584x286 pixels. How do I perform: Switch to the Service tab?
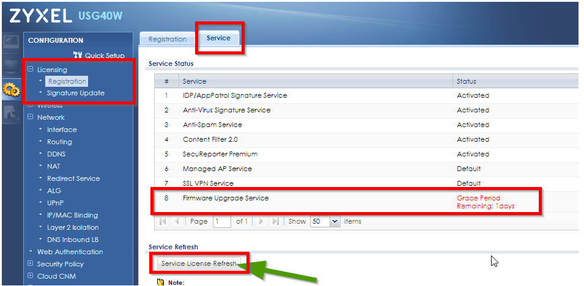tap(218, 38)
